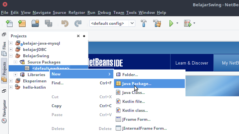This screenshot has height=134, width=239.
Task: Collapse the BelajarSwing project node
Action: 11,56
